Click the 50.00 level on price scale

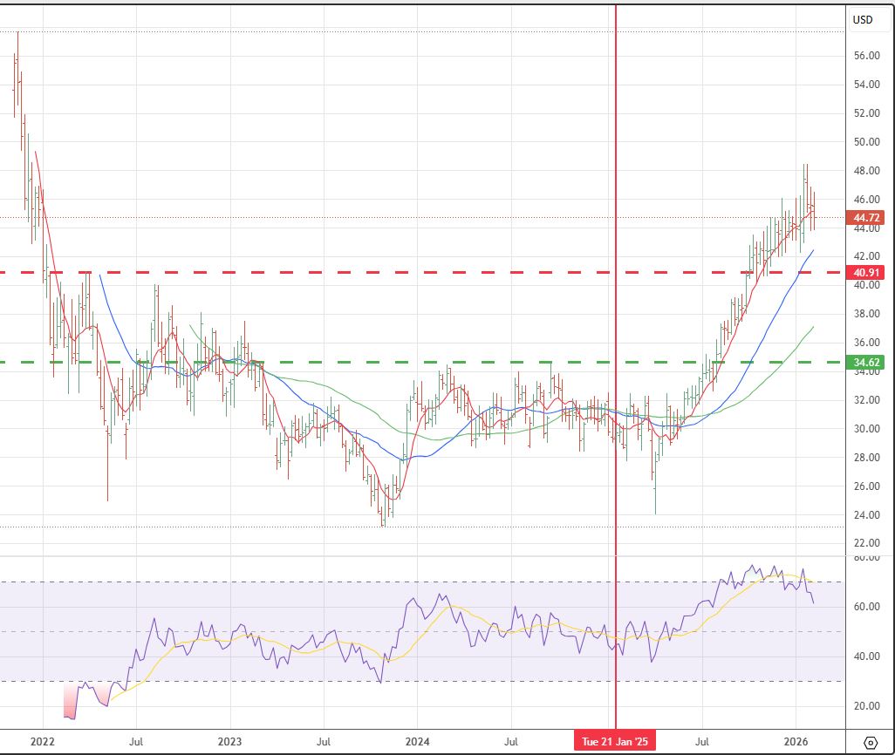click(866, 142)
